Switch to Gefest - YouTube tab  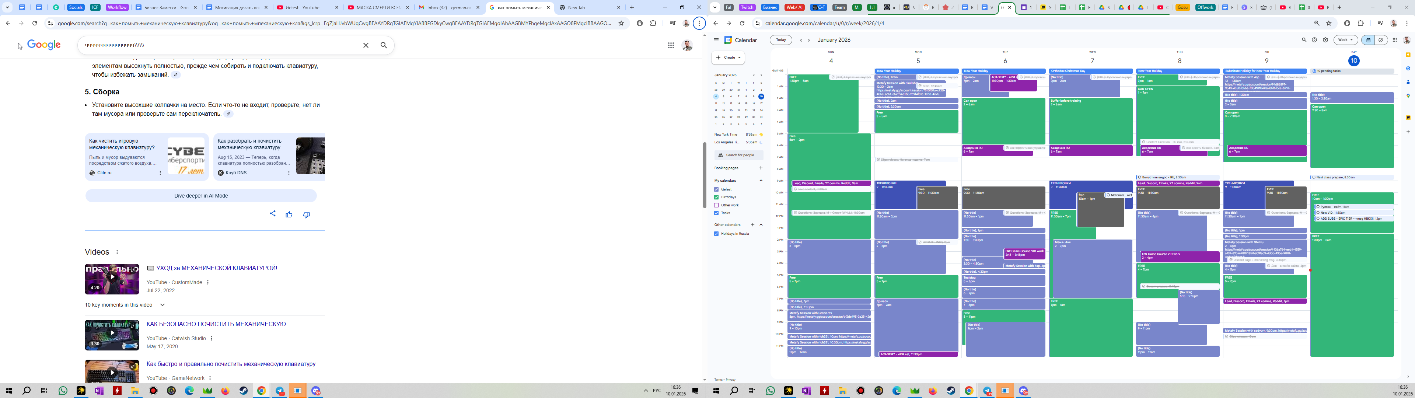302,8
